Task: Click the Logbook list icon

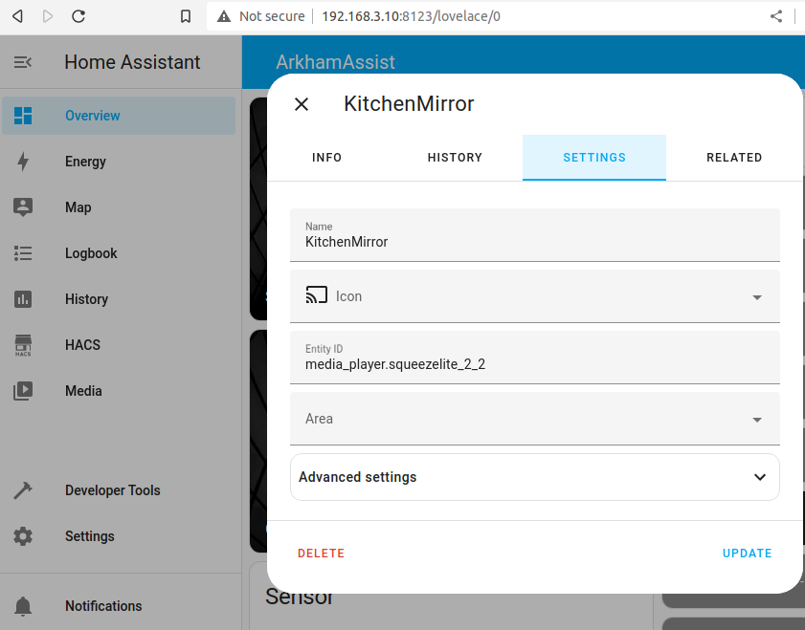Action: (x=23, y=253)
